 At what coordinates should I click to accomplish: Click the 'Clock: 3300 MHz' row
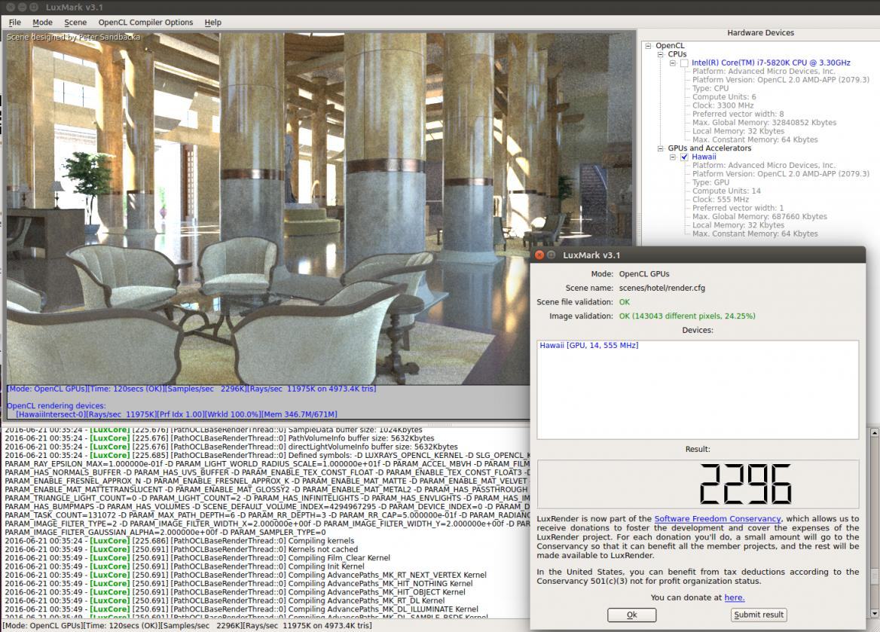(723, 105)
